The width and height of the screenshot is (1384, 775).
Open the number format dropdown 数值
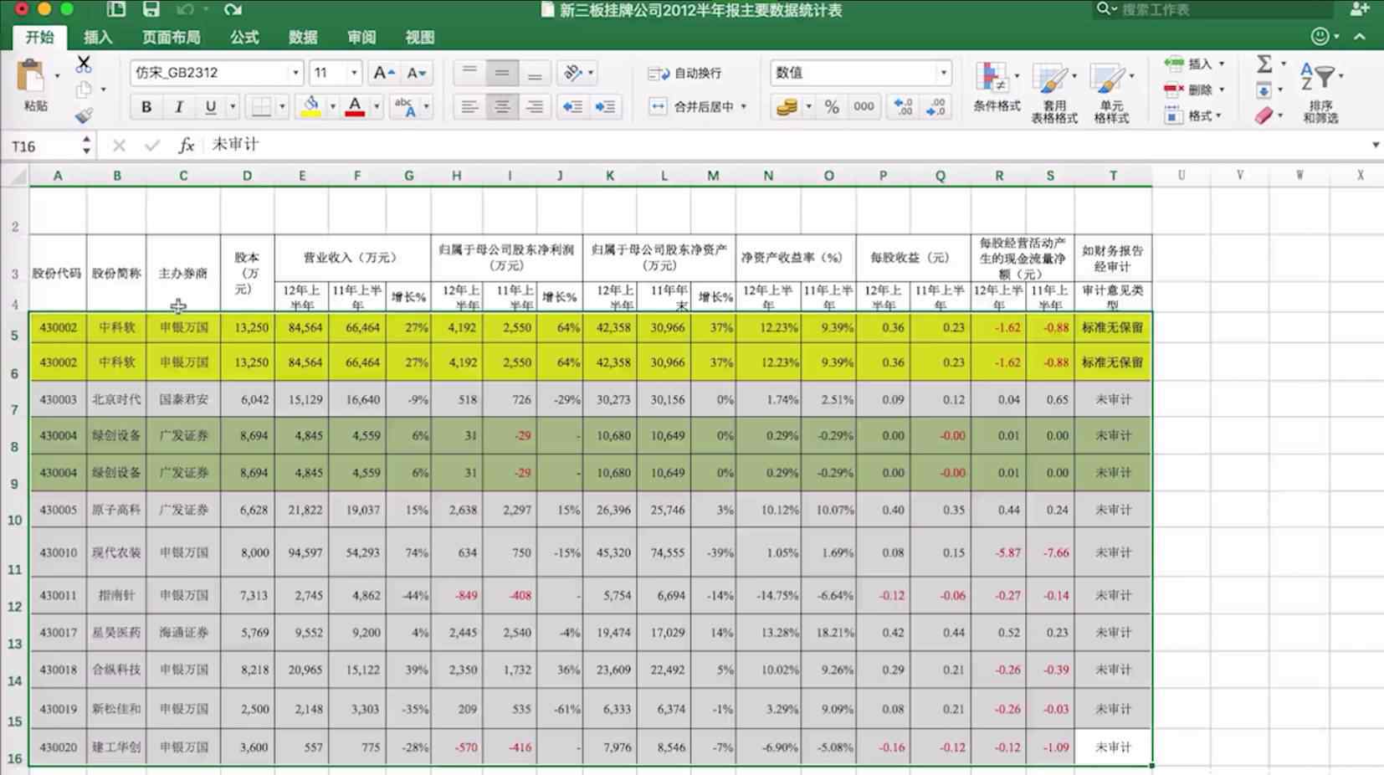943,73
